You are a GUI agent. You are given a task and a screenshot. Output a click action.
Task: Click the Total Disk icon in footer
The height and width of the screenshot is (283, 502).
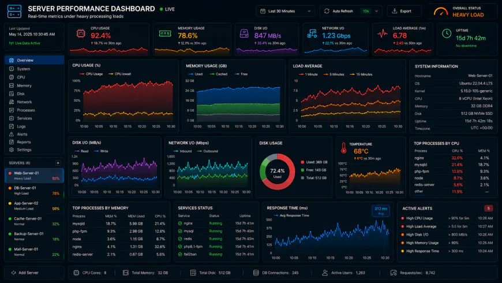click(193, 273)
